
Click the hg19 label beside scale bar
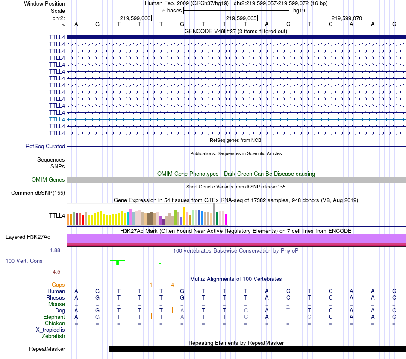point(299,11)
